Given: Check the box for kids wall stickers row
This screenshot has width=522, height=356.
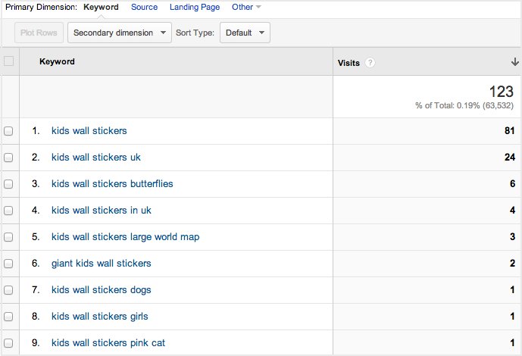Looking at the screenshot, I should coord(8,131).
